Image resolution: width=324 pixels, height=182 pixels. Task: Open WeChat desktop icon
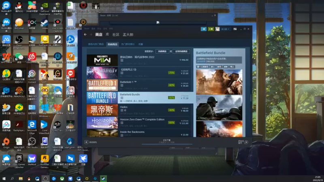pyautogui.click(x=19, y=58)
